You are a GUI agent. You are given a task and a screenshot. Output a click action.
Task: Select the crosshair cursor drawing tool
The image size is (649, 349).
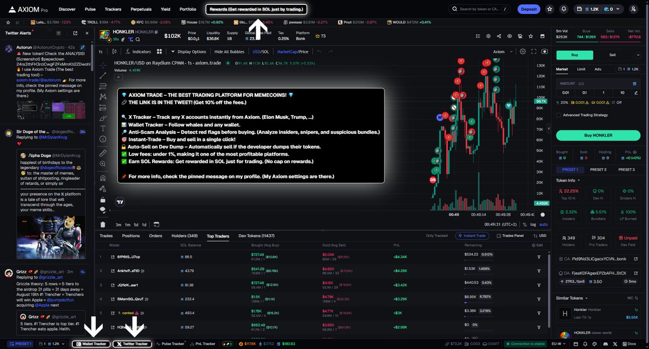[103, 65]
